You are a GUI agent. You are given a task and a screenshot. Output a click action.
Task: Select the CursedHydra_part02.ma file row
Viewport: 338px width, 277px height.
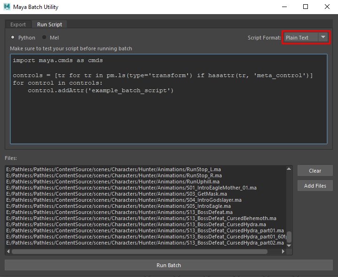click(x=146, y=243)
